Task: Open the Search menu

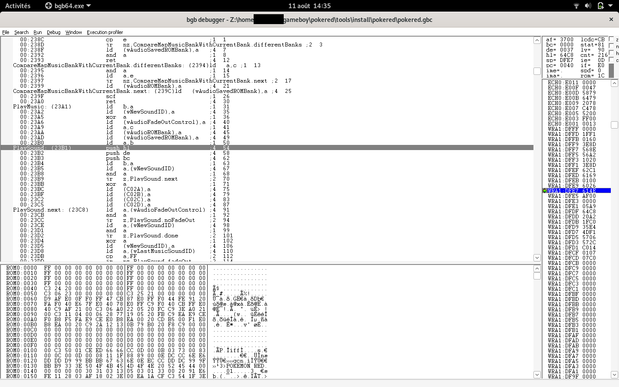Action: coord(21,32)
